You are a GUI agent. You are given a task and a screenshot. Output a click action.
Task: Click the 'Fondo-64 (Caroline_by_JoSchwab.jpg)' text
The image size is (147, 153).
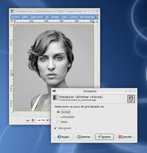pyautogui.click(x=77, y=100)
